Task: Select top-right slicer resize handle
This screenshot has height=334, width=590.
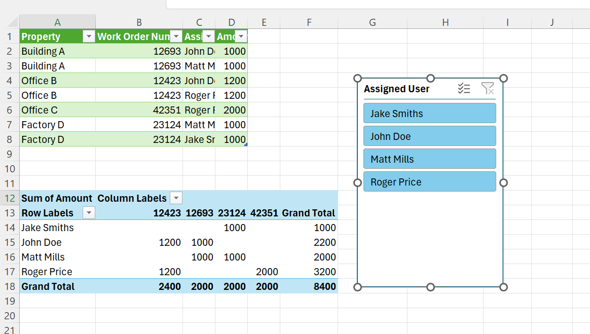Action: (x=503, y=78)
